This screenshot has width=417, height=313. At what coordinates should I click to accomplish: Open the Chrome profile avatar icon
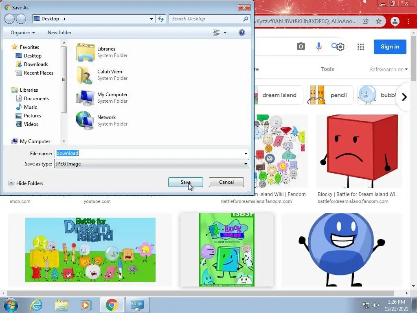[x=395, y=21]
